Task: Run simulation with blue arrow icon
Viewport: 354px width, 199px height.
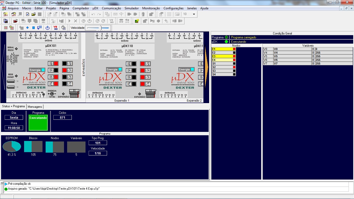Action: 27,28
